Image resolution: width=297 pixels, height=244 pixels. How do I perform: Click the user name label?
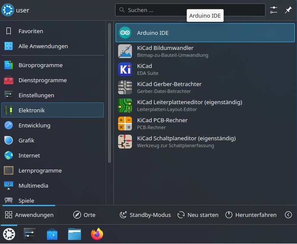22,10
